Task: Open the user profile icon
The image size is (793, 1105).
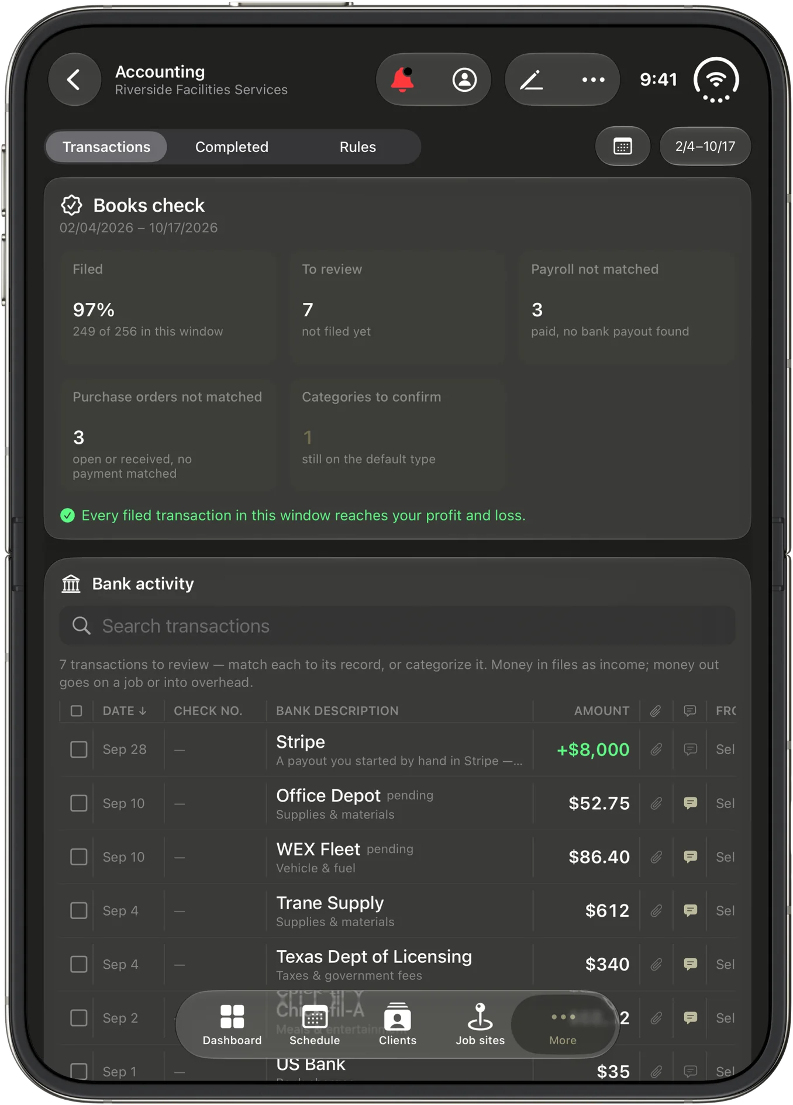Action: (464, 80)
